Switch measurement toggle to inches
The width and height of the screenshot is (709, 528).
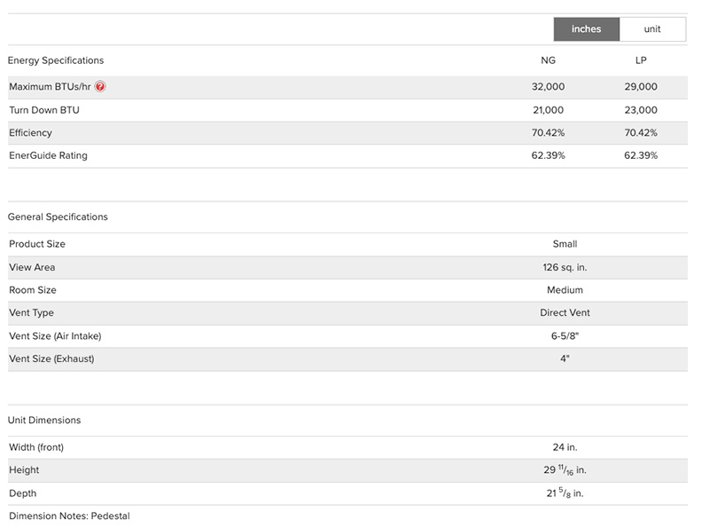[x=586, y=29]
